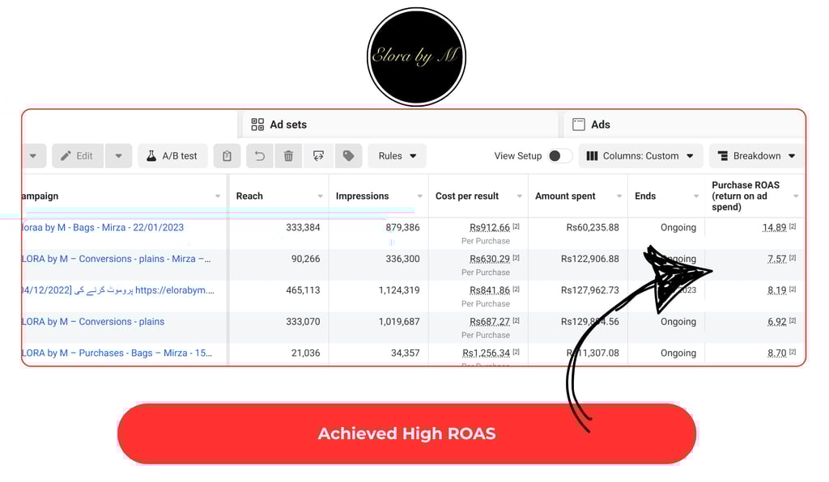Screen dimensions: 829x482
Task: Click the ROAS value 8.70
Action: pos(776,353)
